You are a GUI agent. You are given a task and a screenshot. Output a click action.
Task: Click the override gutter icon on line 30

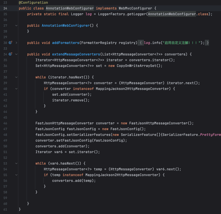pos(10,43)
